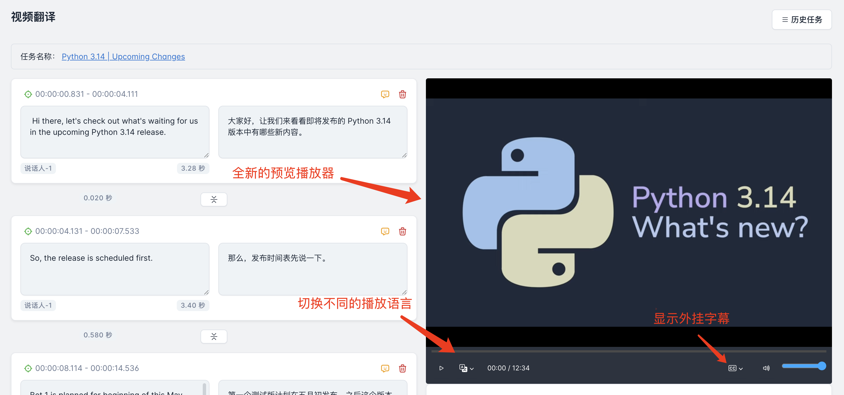This screenshot has width=844, height=395.
Task: Delete segment 00:00:04.131 with trash icon
Action: [402, 231]
